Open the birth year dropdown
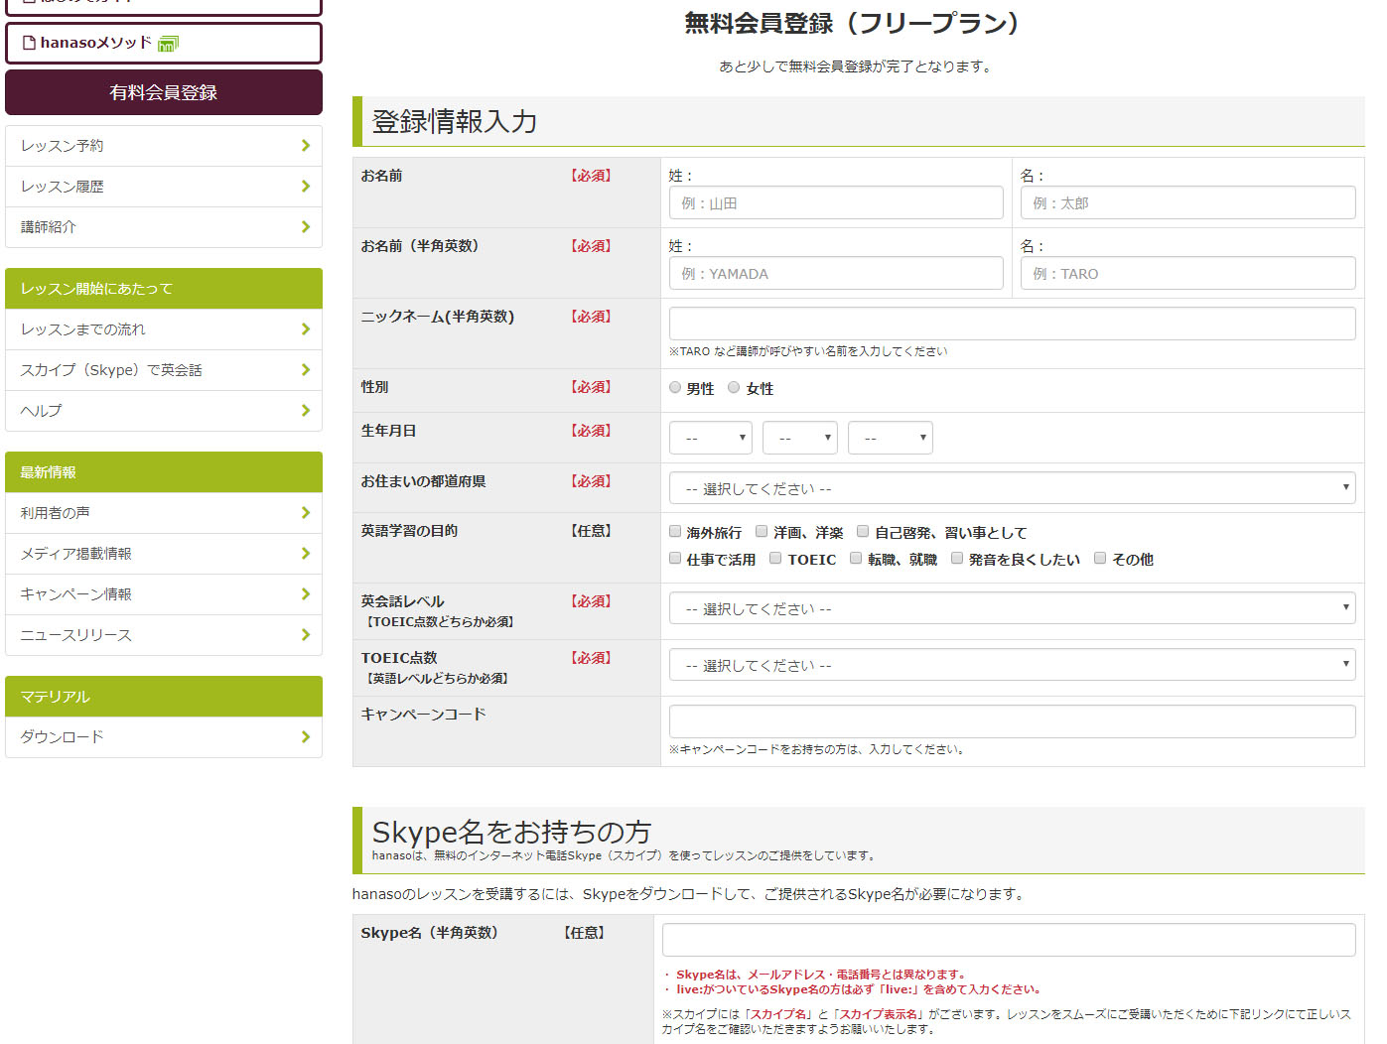Viewport: 1387px width, 1044px height. click(x=711, y=438)
